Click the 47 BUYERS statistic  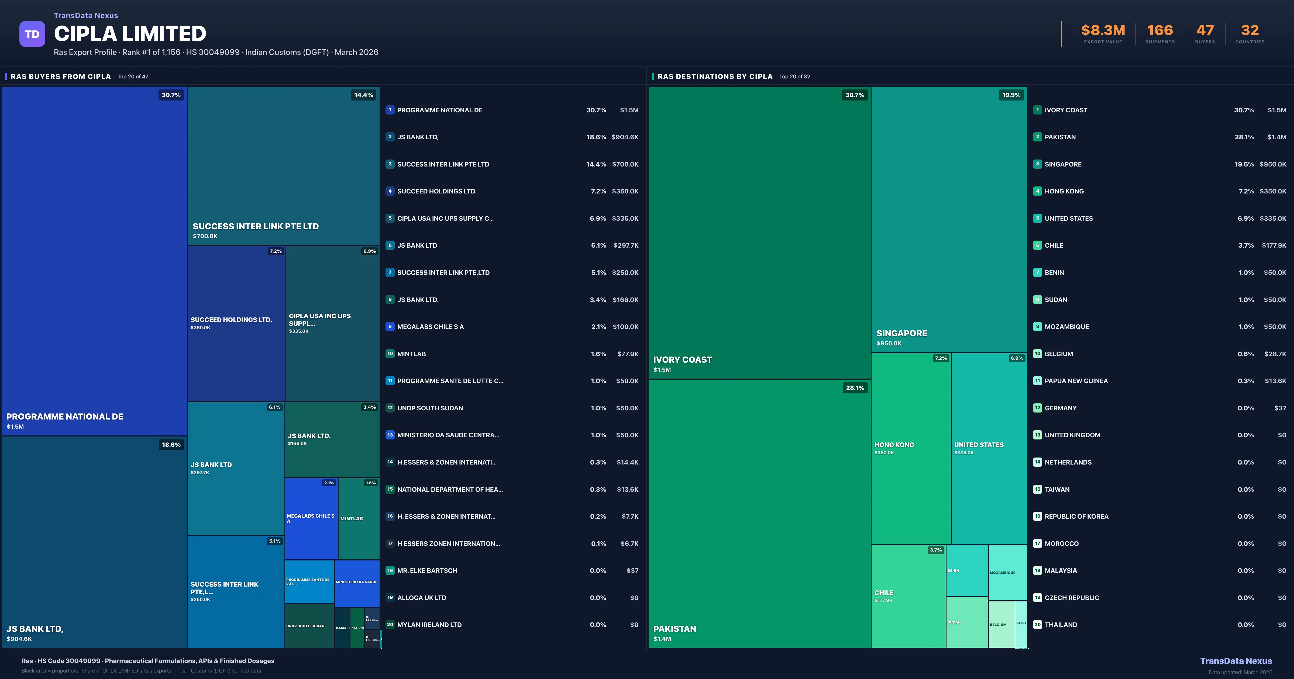tap(1204, 30)
